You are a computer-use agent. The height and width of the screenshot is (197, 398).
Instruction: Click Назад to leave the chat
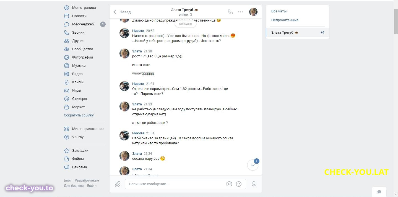122,12
